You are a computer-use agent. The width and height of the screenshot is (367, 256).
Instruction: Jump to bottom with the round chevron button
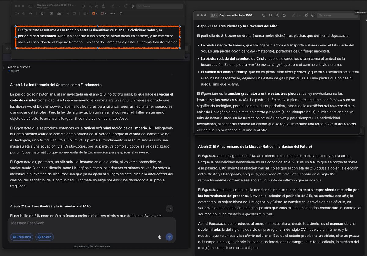169,209
